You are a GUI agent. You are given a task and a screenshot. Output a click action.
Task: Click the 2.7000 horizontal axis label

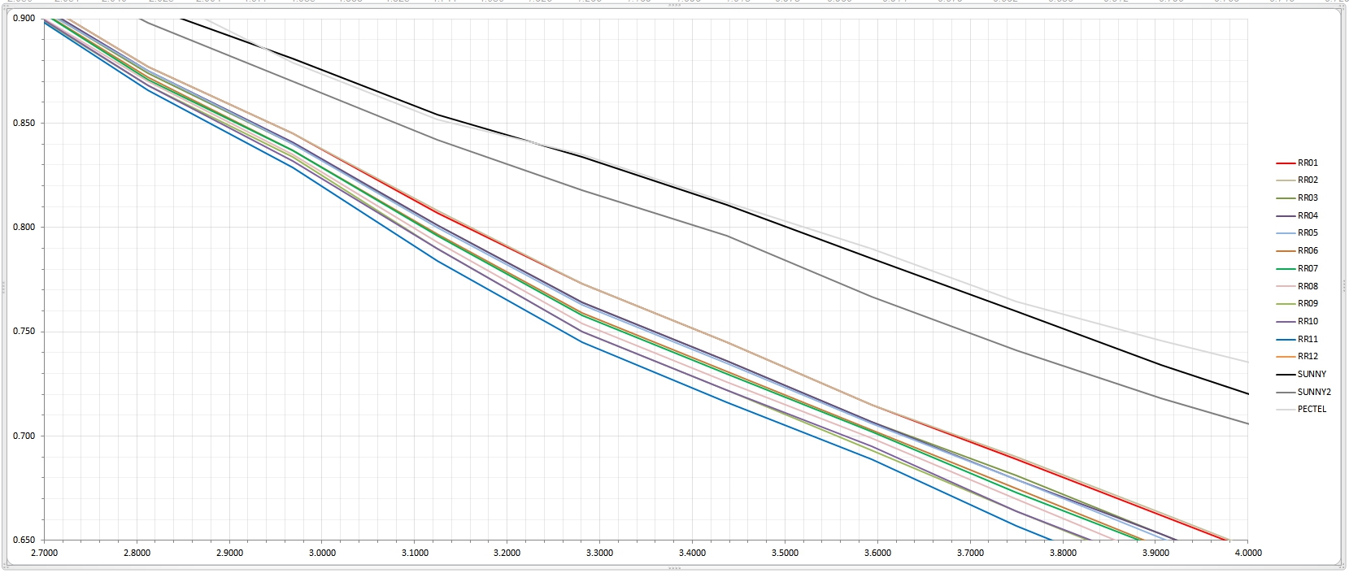pos(44,553)
